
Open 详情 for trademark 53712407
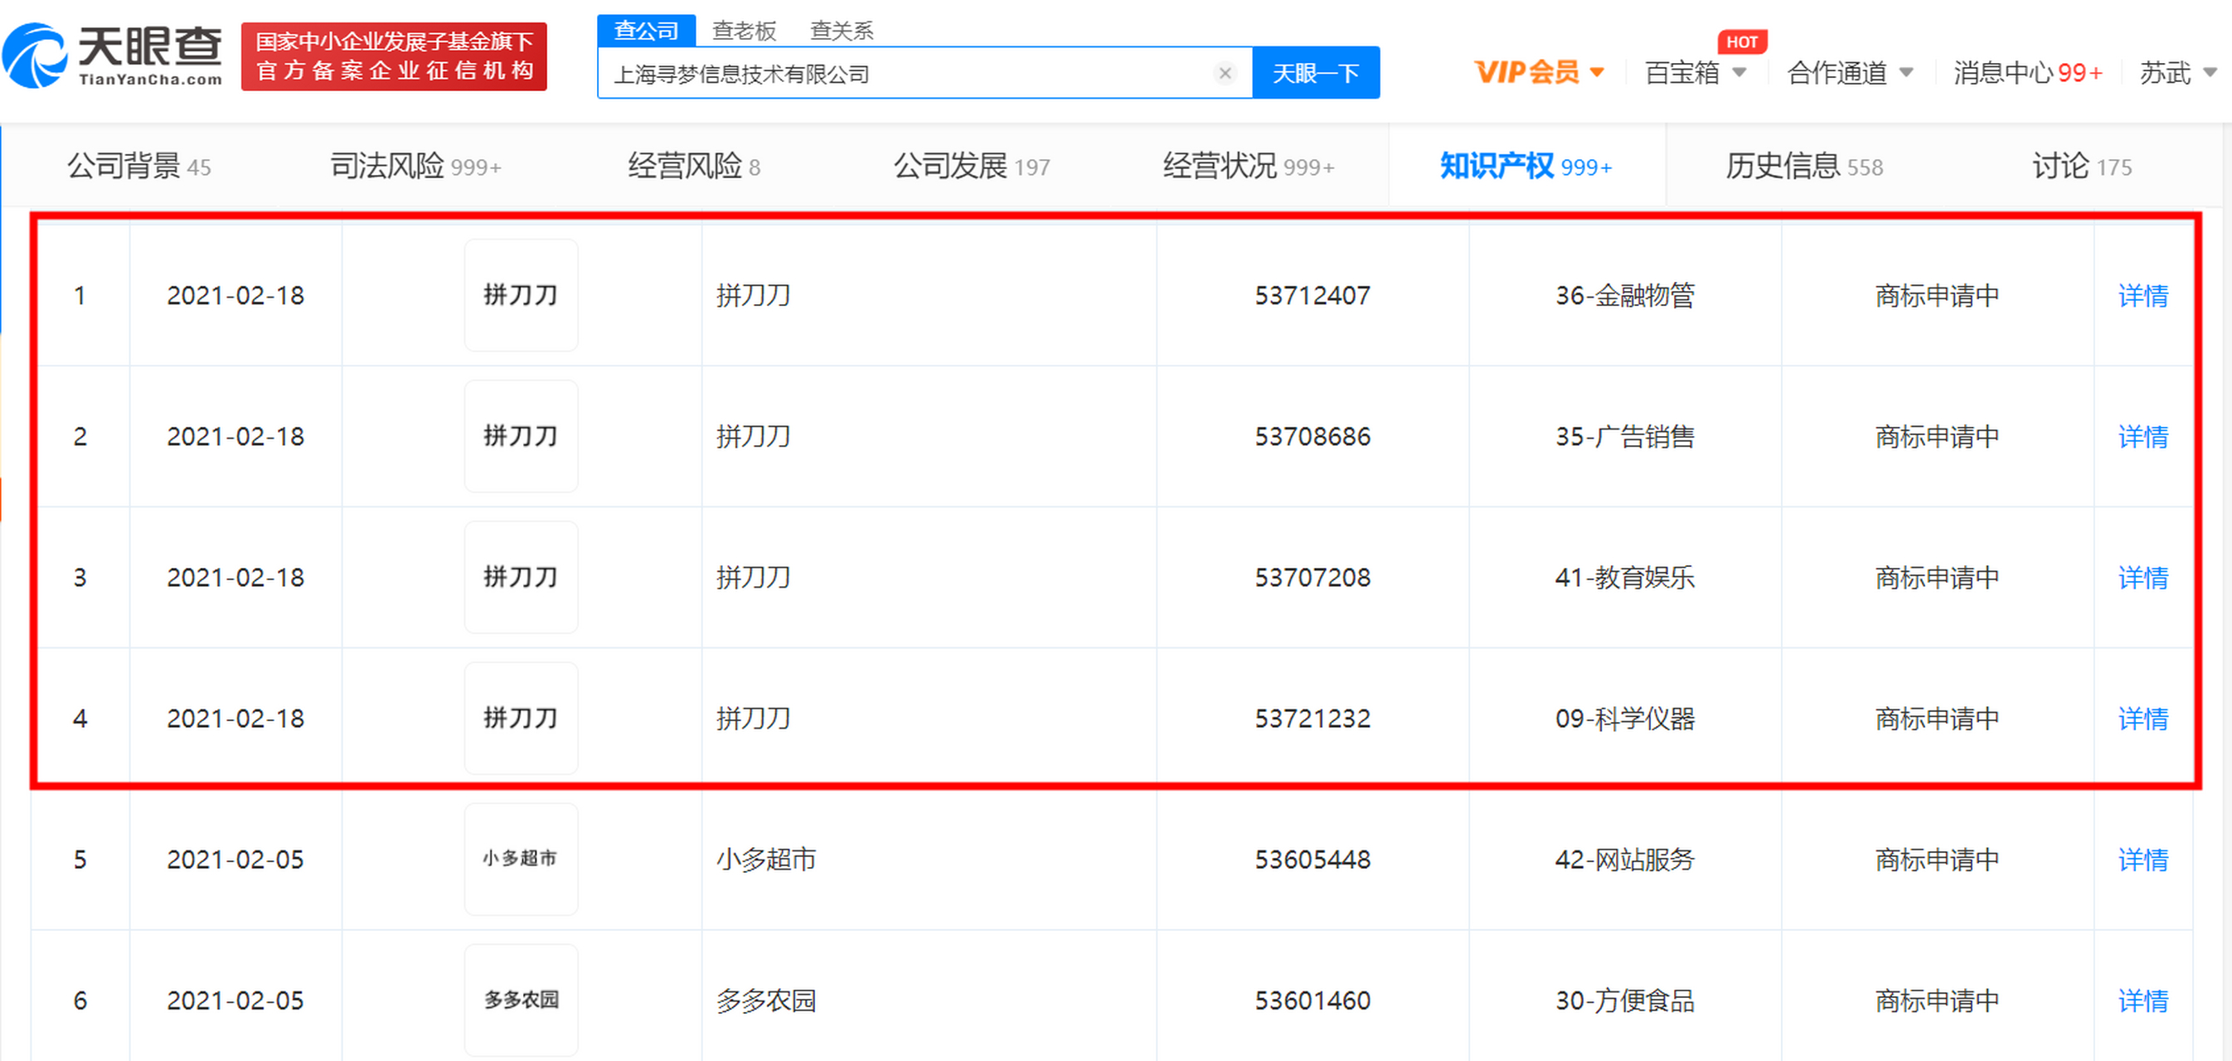pos(2142,296)
